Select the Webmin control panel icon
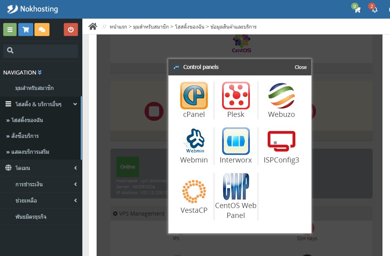Screen dimensions: 390x256 195,141
